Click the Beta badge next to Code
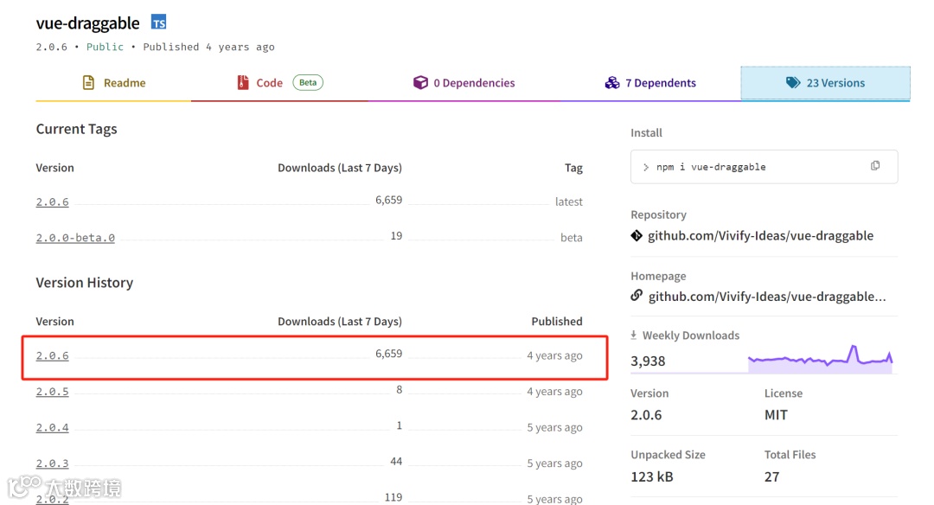This screenshot has height=505, width=934. (x=308, y=82)
